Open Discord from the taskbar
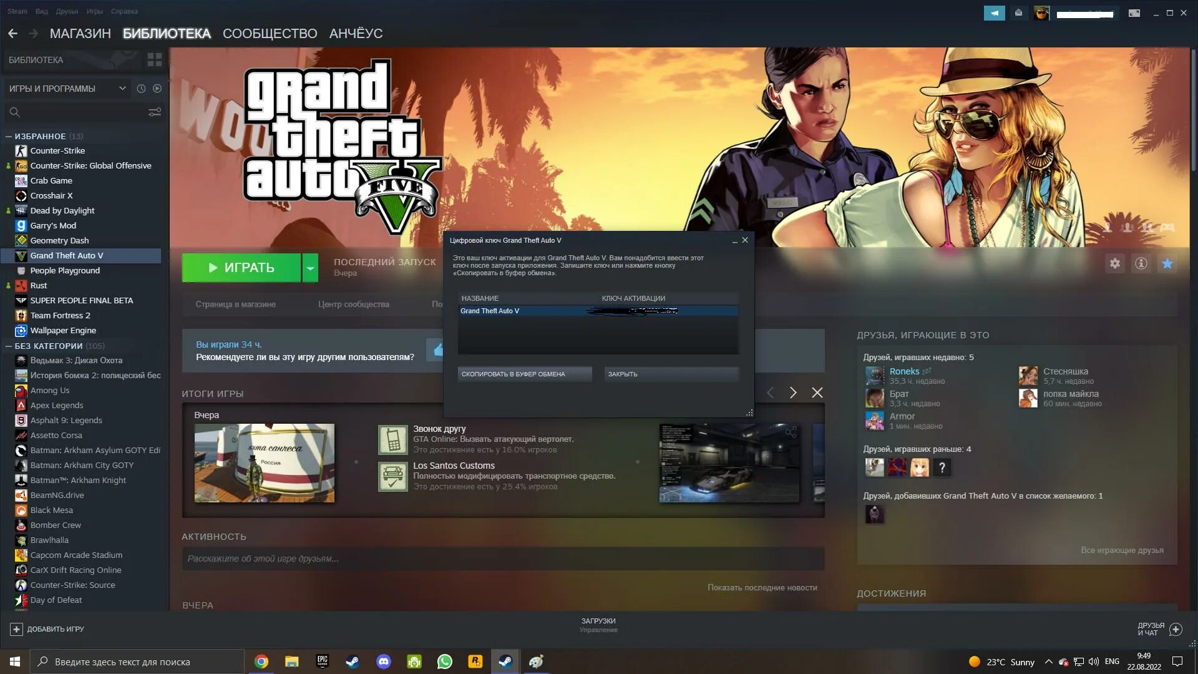This screenshot has width=1198, height=674. click(384, 662)
